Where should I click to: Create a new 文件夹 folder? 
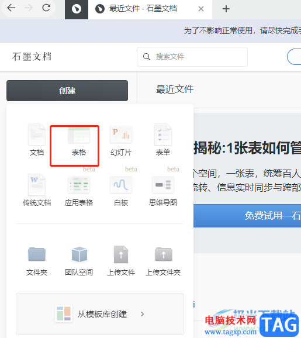[x=37, y=261]
